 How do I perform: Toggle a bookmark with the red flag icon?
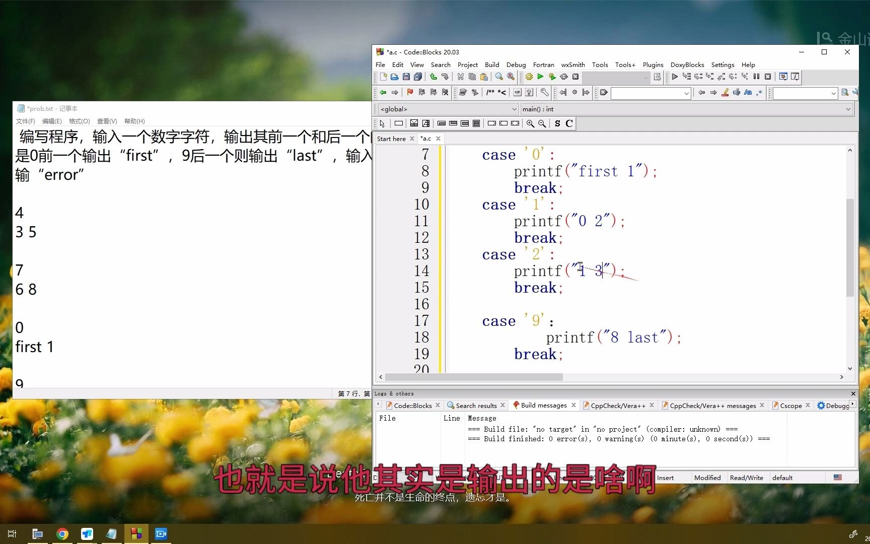tap(410, 93)
